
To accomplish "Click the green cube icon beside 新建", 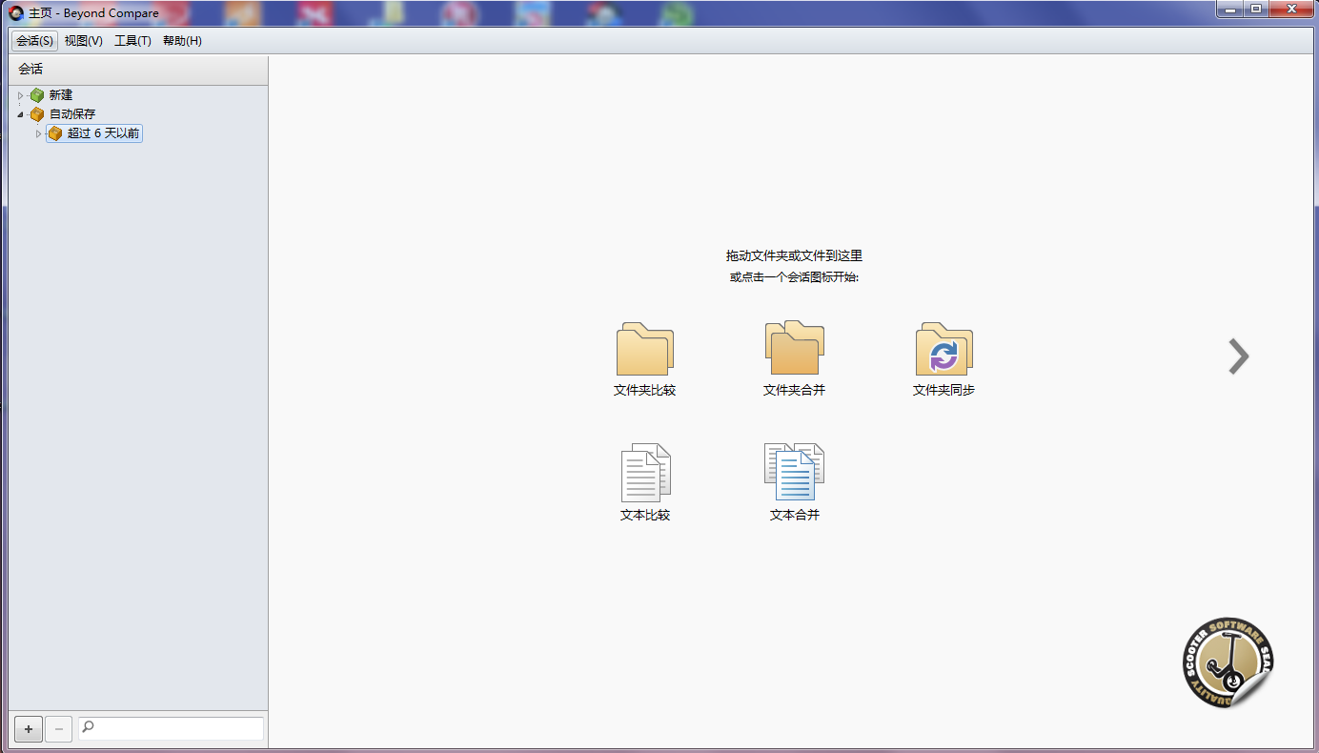I will pyautogui.click(x=37, y=95).
